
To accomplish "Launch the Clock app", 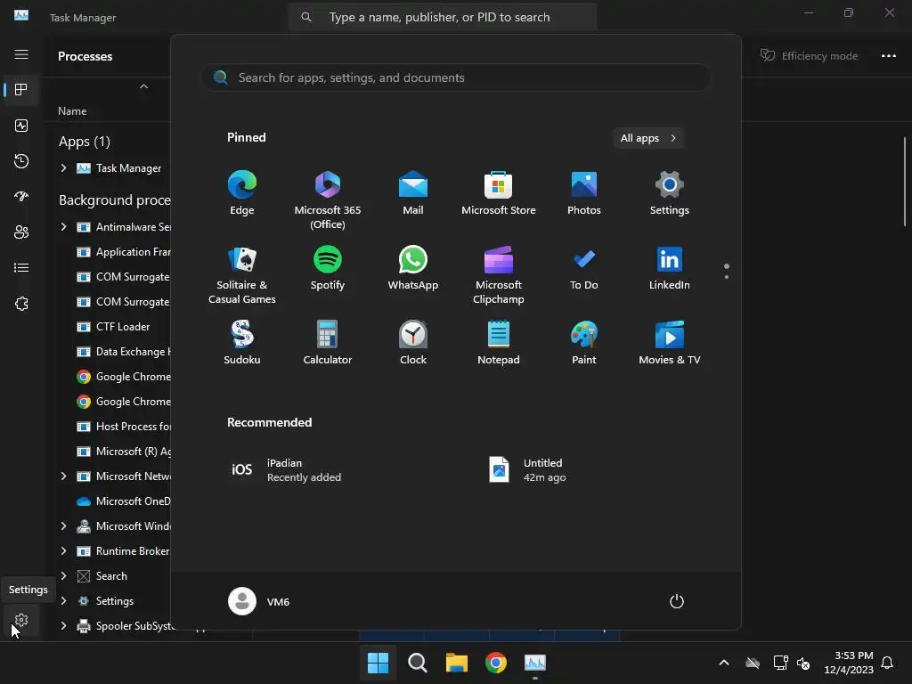I will [413, 343].
